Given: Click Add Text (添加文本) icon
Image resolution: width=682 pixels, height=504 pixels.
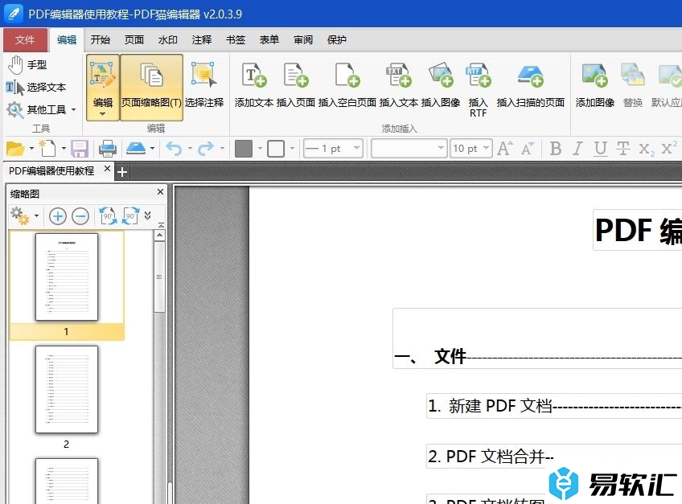Looking at the screenshot, I should 254,76.
